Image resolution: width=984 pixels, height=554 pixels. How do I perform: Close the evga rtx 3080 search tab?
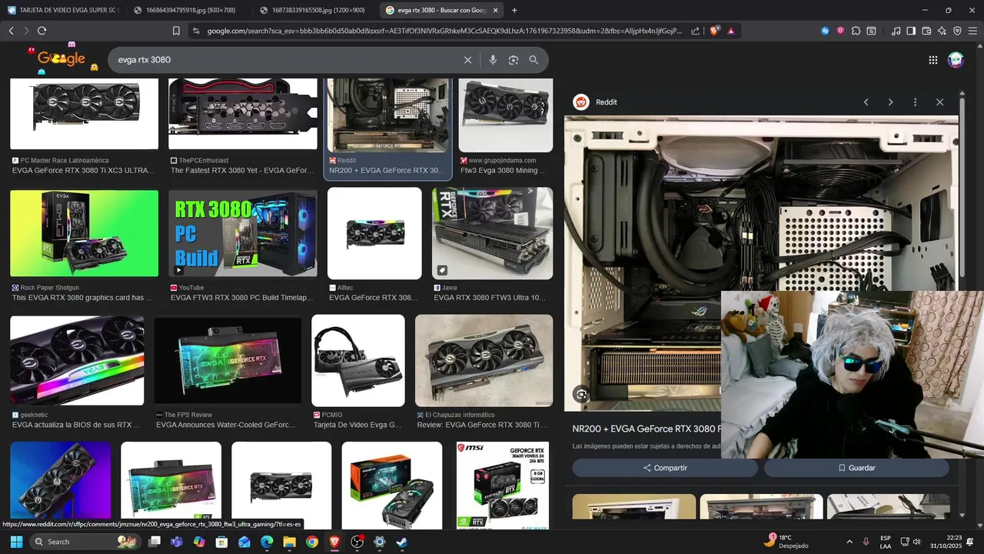click(495, 10)
